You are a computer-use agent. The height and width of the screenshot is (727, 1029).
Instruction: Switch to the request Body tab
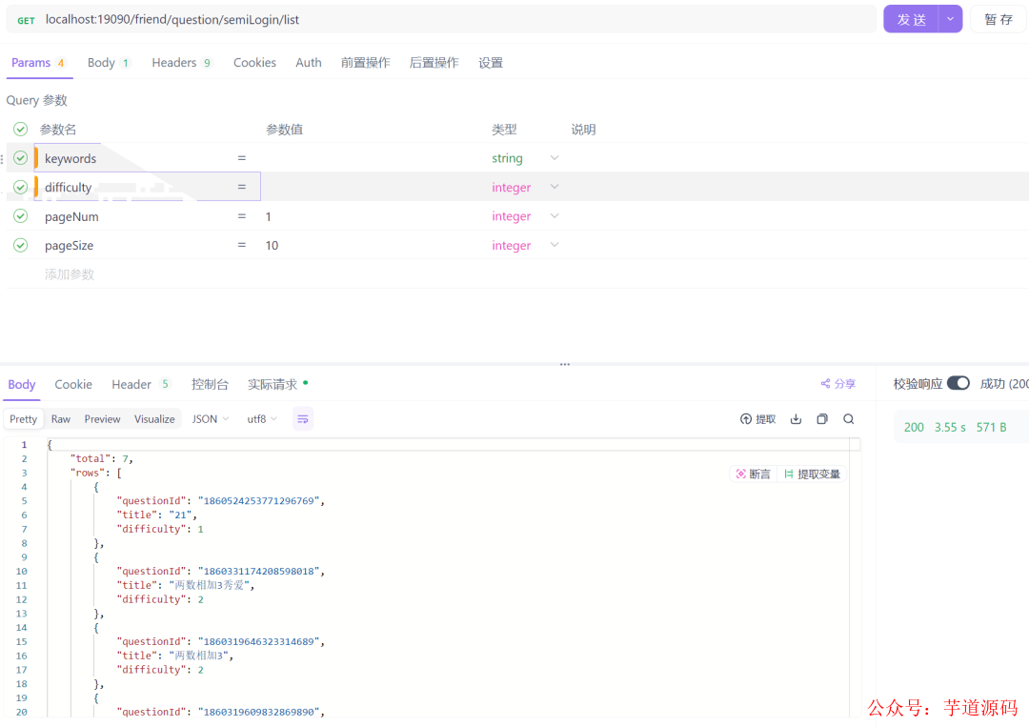109,63
